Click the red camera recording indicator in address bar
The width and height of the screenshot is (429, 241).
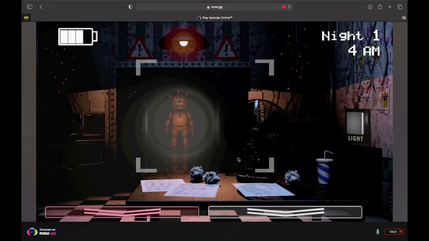pos(284,7)
